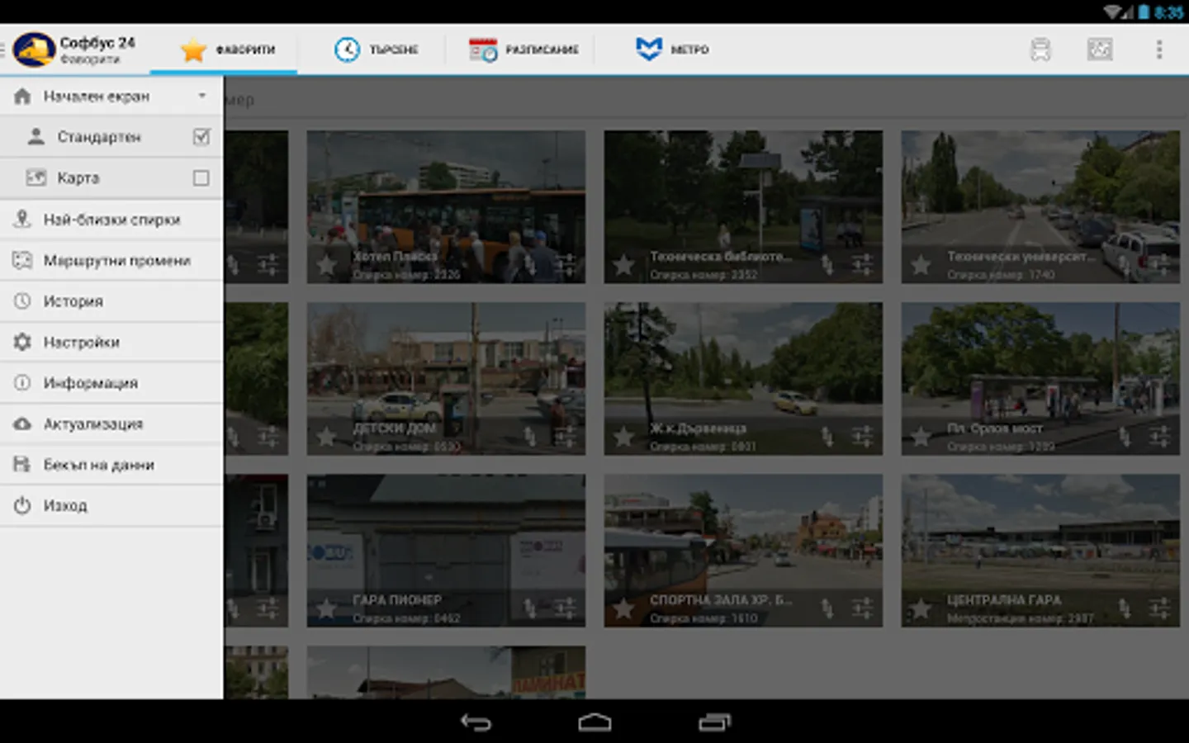Uncheck the Стандартен checkbox
This screenshot has width=1189, height=743.
point(201,136)
